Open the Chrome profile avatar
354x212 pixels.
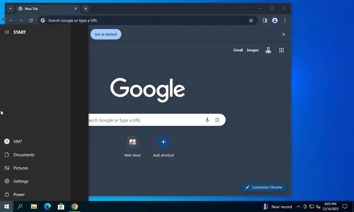coord(275,20)
